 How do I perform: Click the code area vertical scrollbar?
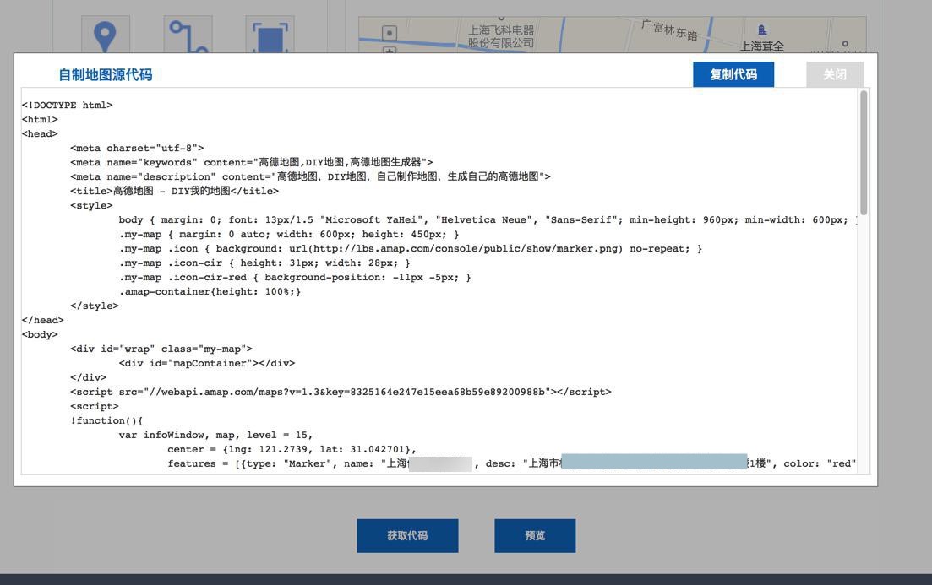864,154
